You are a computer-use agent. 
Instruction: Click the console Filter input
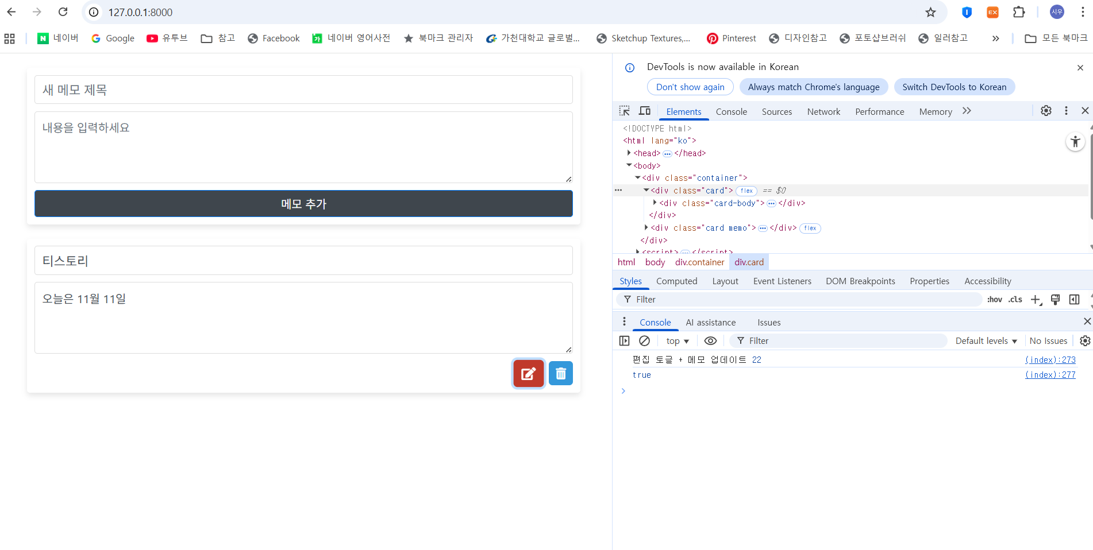coord(838,341)
